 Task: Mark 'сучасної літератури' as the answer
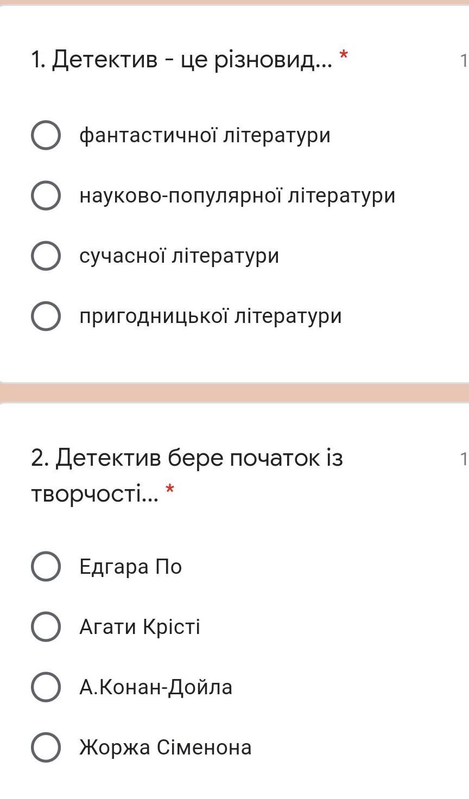coord(46,256)
